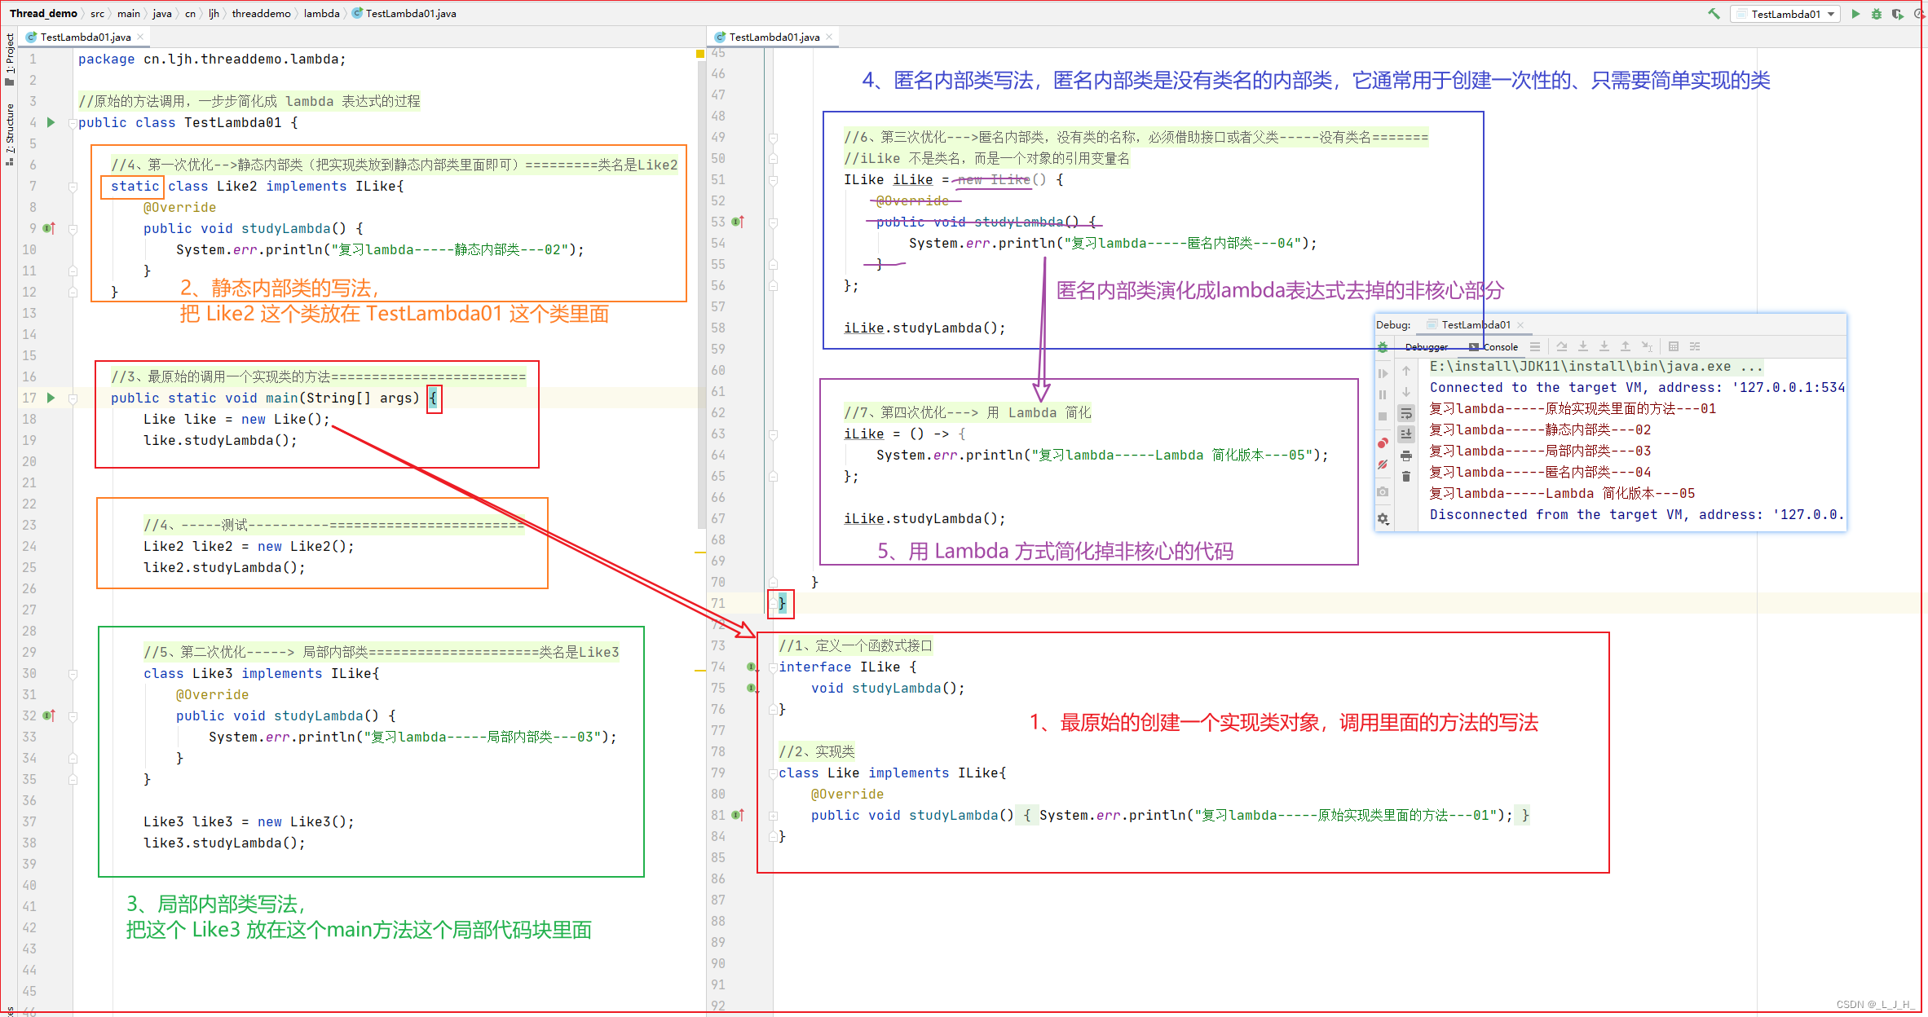Click View Breakpoints red circles icon
1928x1017 pixels.
[x=1383, y=443]
